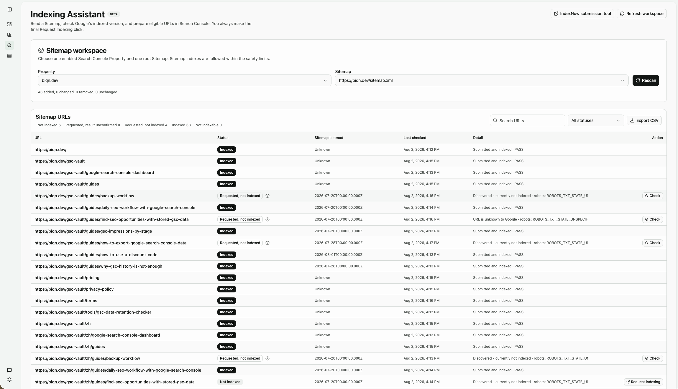Click the why-gsc-history-is-not-enough URL
Screen dimensions: 678x389
98,266
